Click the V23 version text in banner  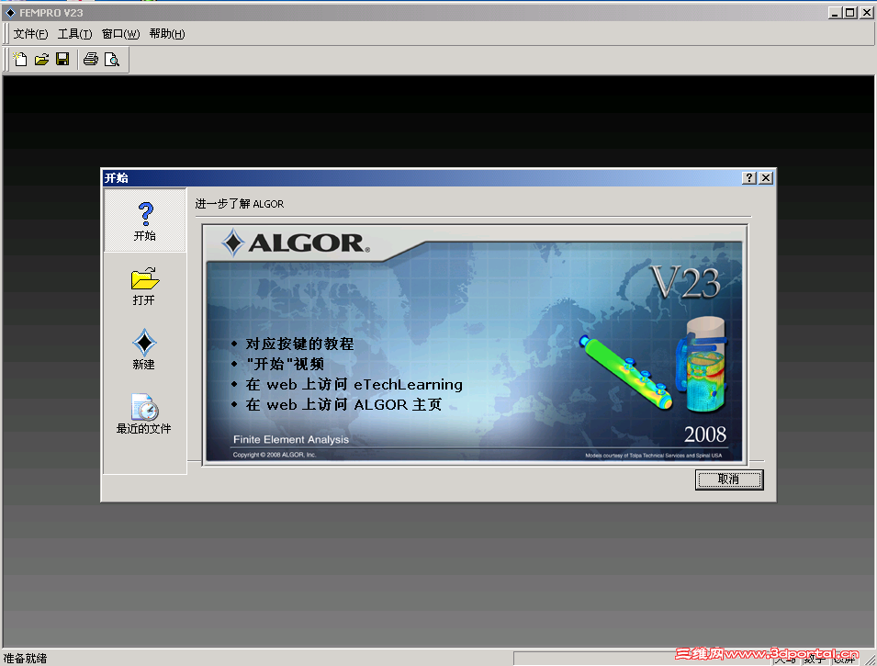tap(684, 283)
